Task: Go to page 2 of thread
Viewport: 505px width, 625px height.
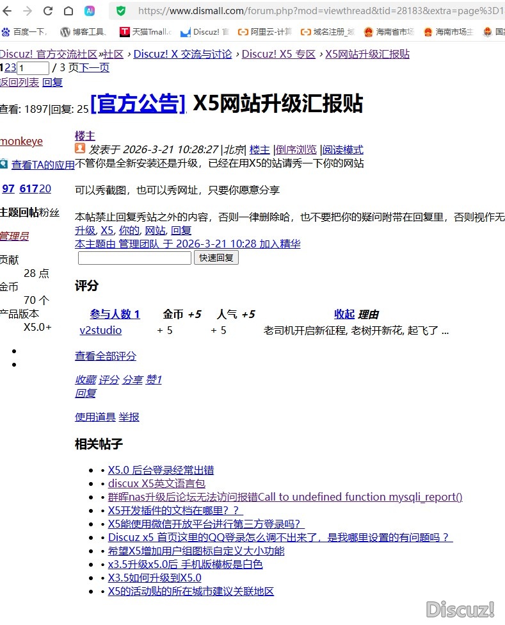Action: pyautogui.click(x=8, y=68)
